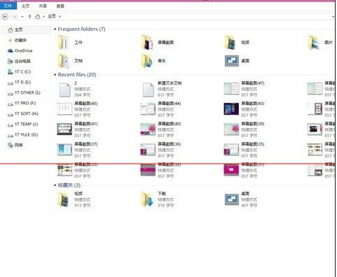337x277 pixels.
Task: Click the Up one level arrow
Action: click(29, 17)
